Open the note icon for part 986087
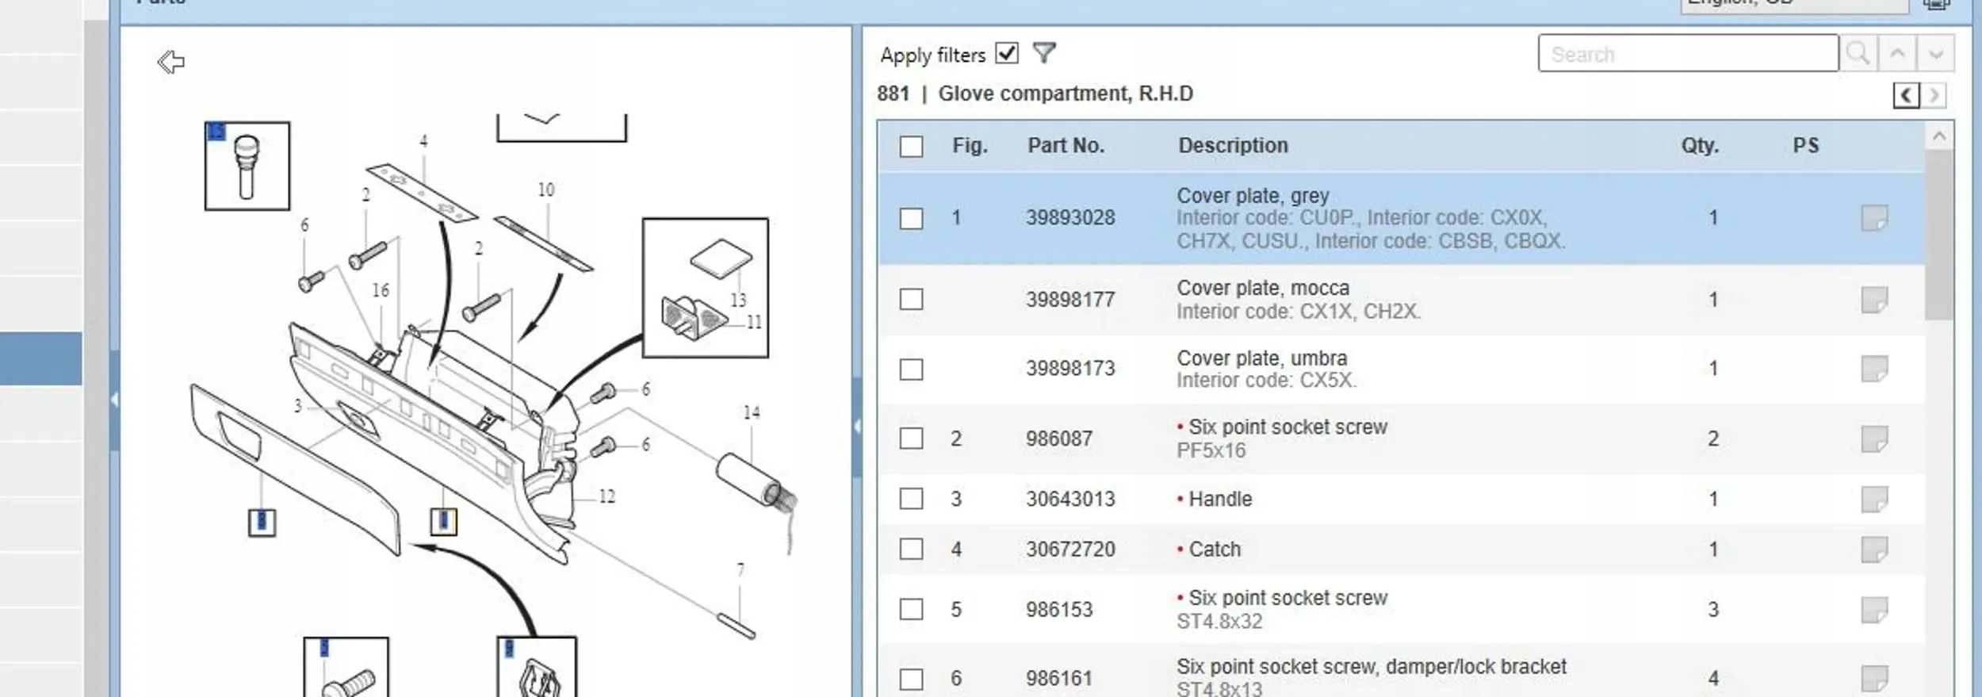The width and height of the screenshot is (1982, 697). pyautogui.click(x=1874, y=438)
